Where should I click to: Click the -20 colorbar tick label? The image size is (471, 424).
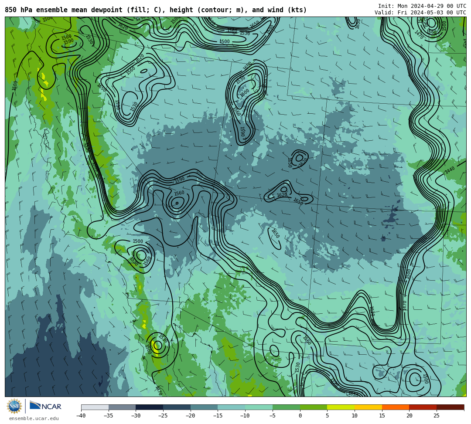coord(191,416)
